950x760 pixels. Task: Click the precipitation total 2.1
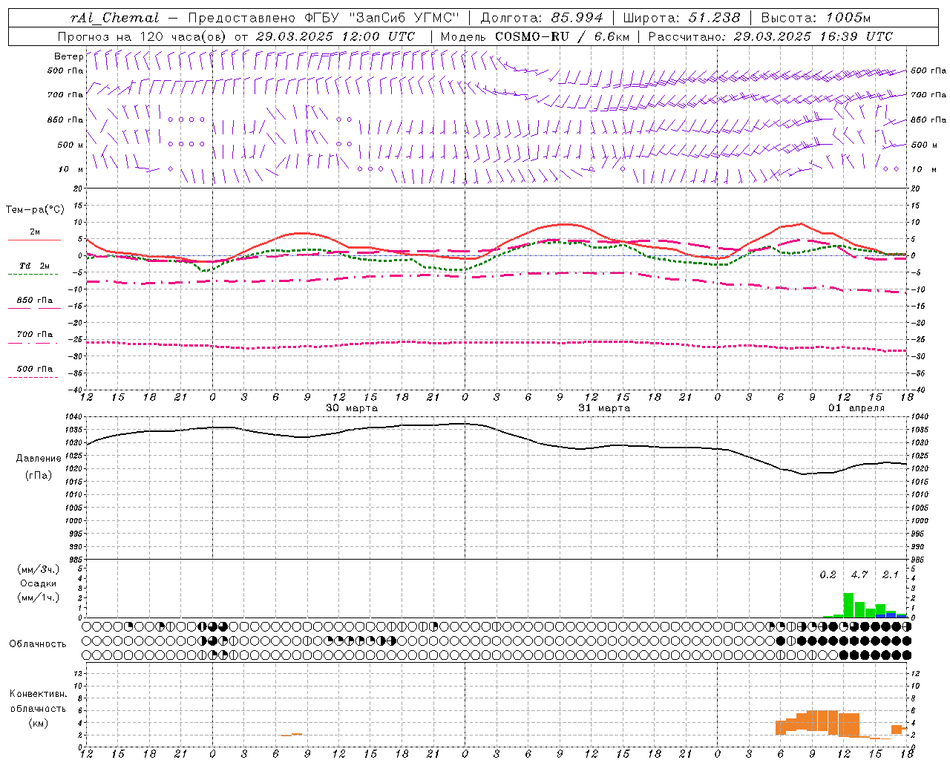coord(891,574)
